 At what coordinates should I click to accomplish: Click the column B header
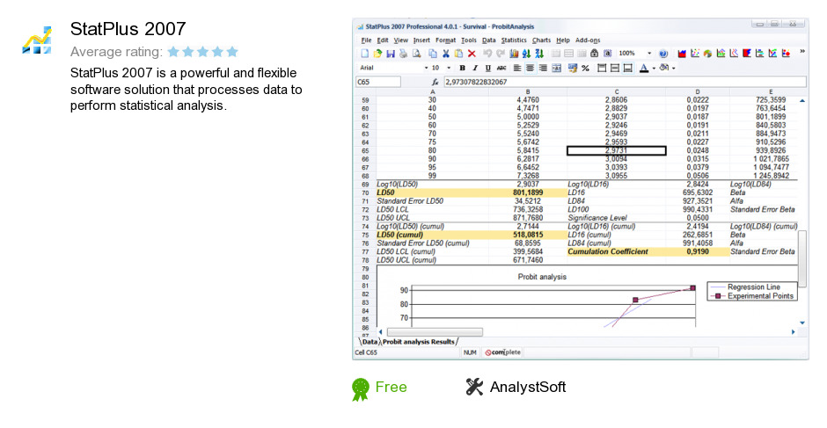tap(528, 91)
